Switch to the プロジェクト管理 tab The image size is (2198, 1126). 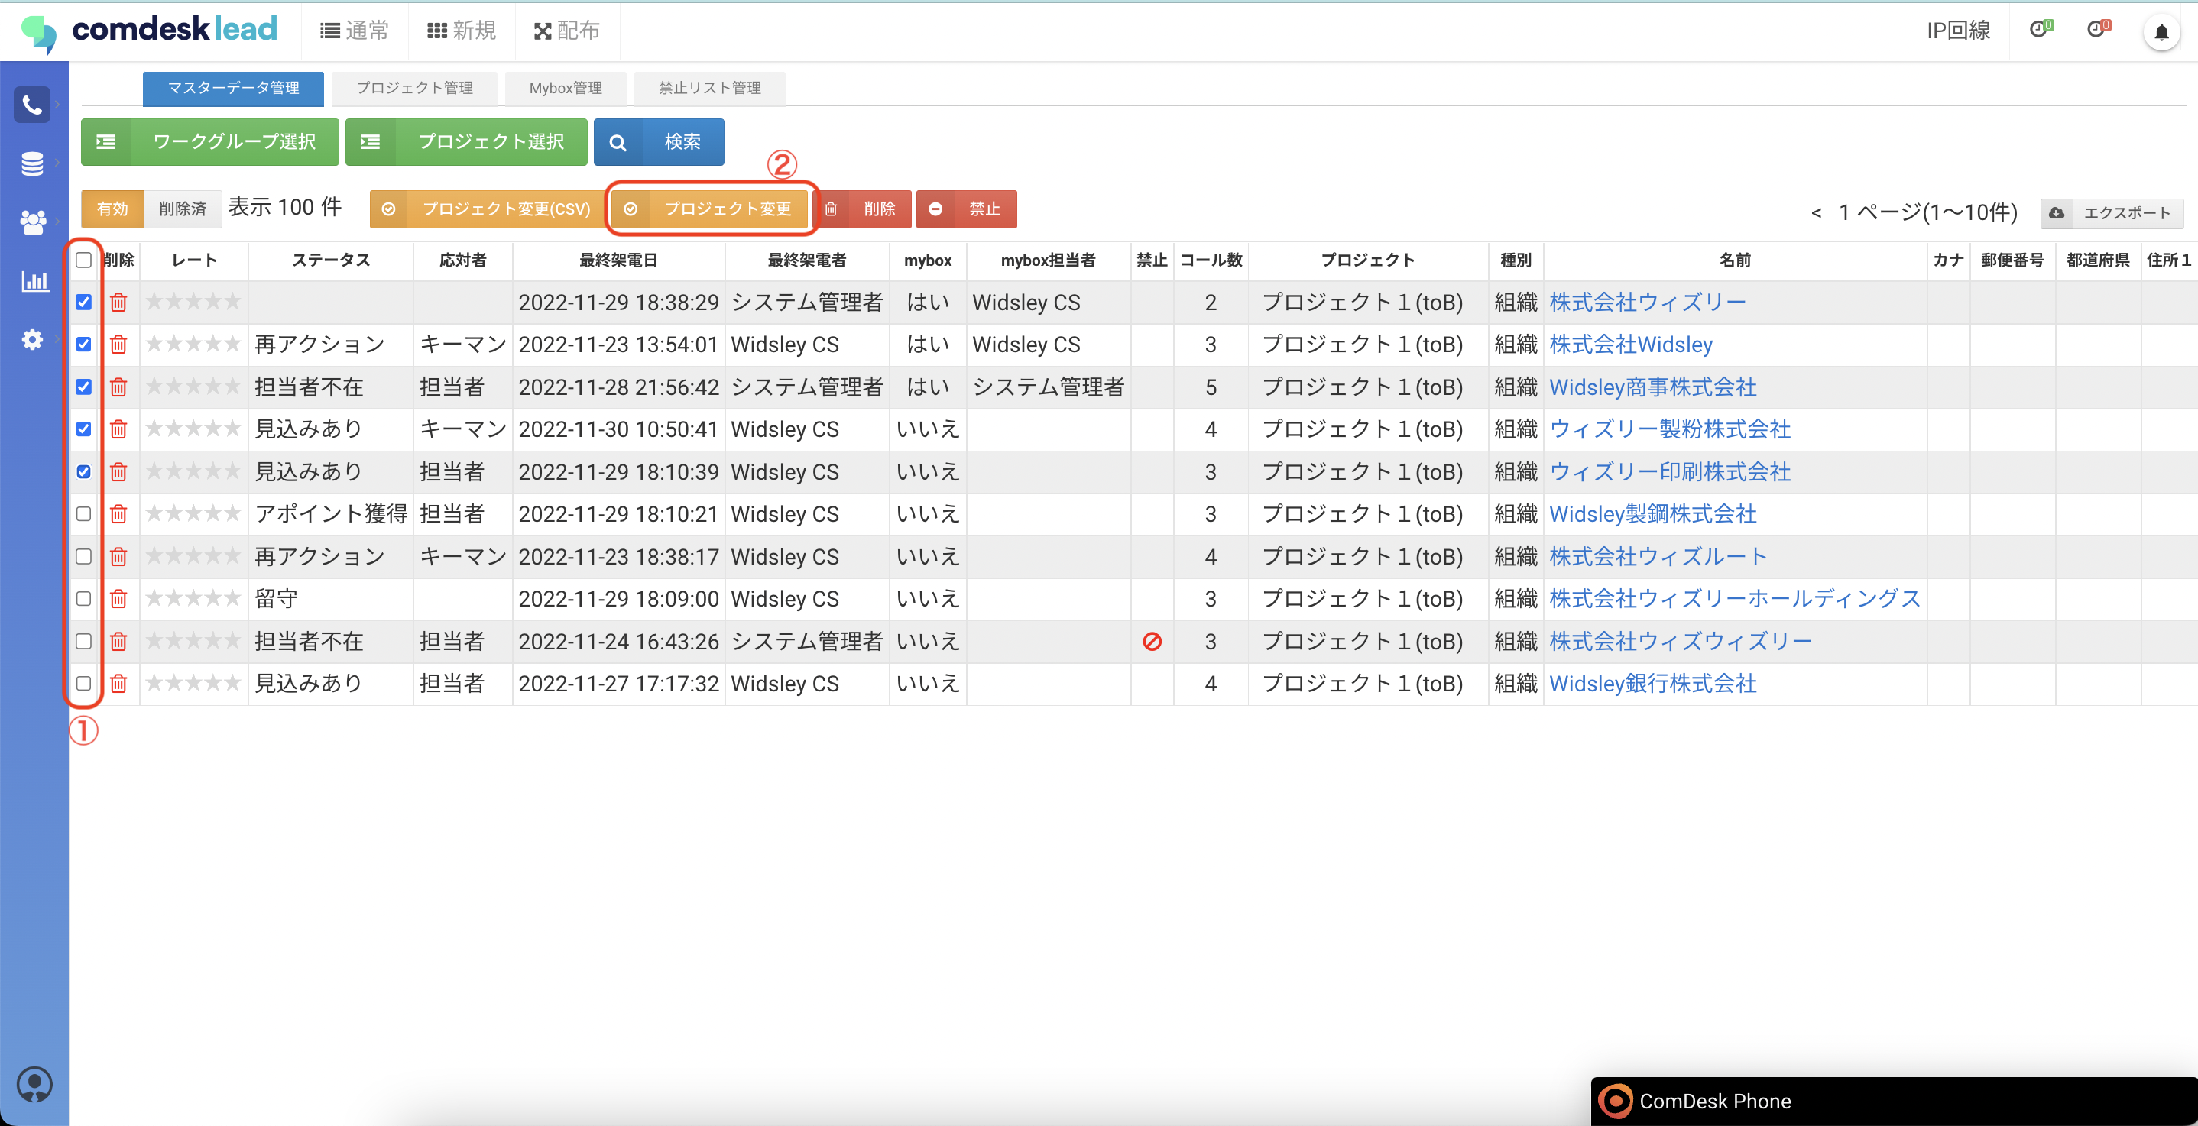pos(415,88)
